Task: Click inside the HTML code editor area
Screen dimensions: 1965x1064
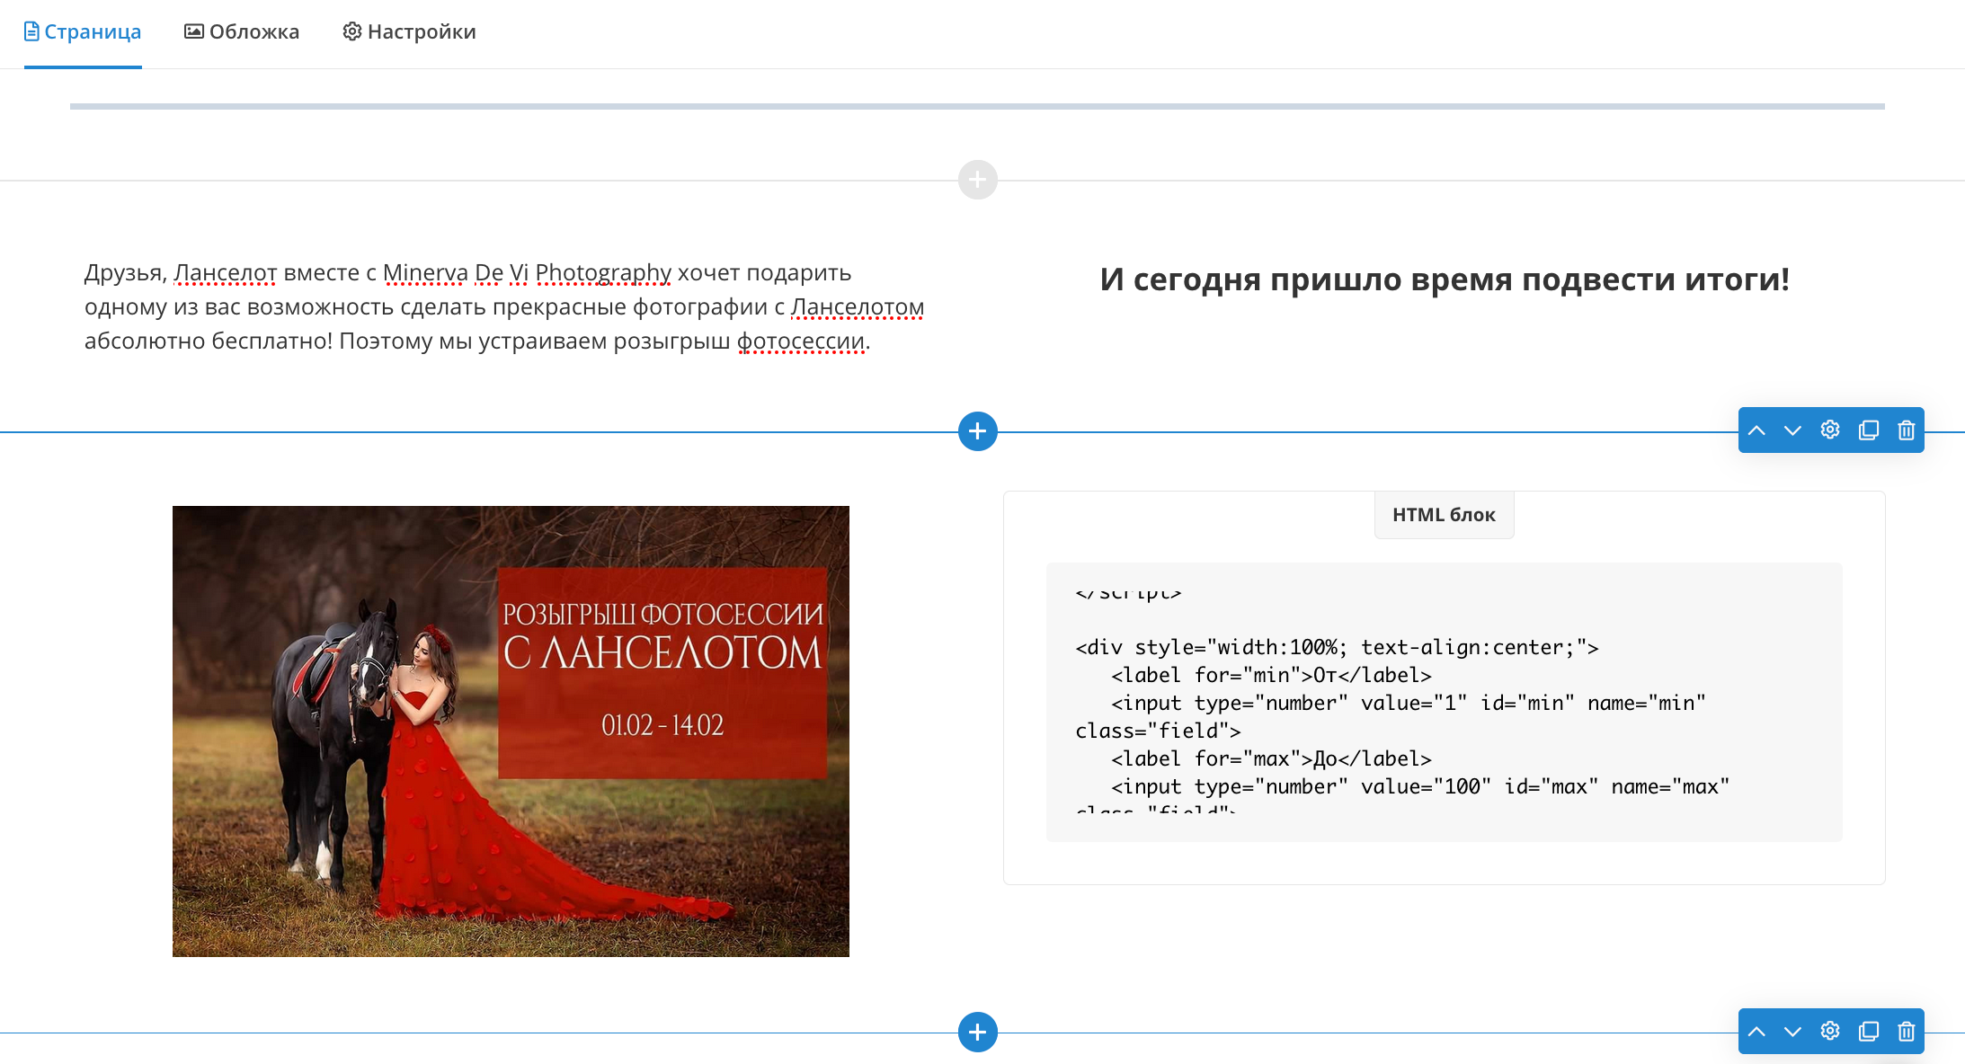Action: click(x=1444, y=701)
